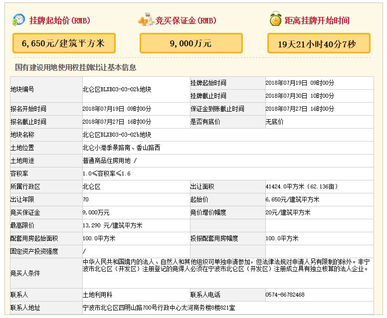387x318 pixels.
Task: Click the 出让年限 value 70
Action: (86, 199)
